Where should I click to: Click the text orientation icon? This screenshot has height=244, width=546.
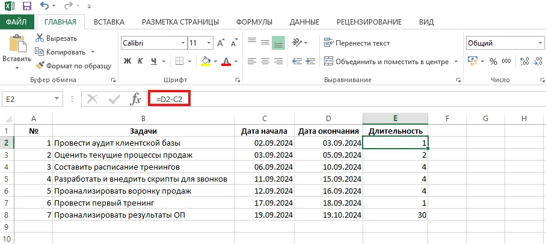(296, 43)
